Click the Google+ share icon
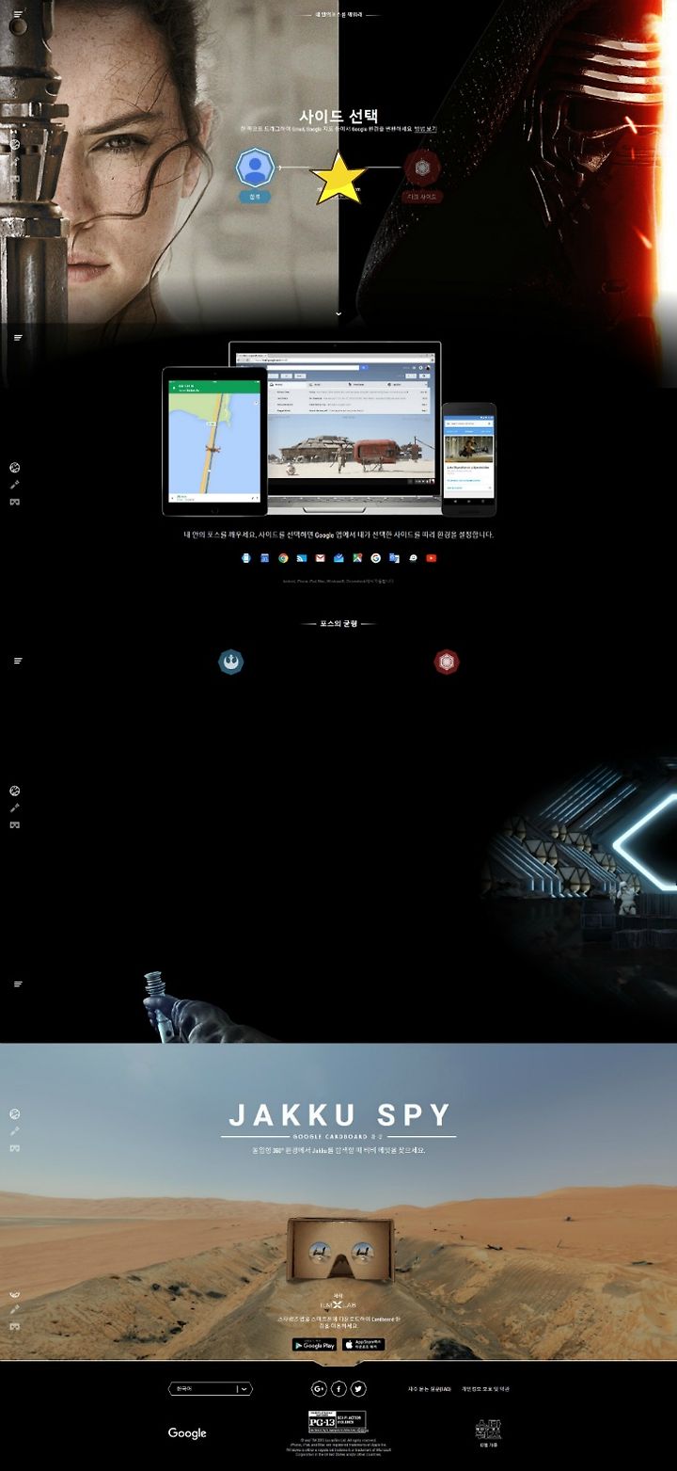The width and height of the screenshot is (677, 1471). [319, 1388]
